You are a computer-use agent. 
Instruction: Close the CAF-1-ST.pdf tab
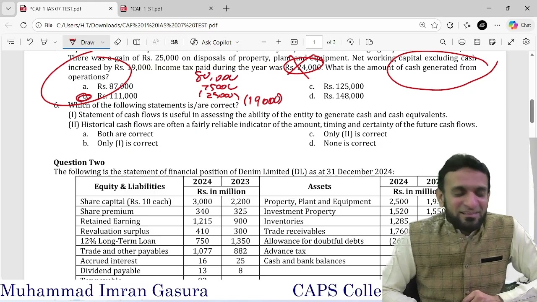(211, 8)
